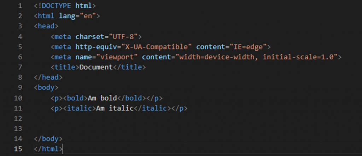Click line number 15 in the gutter

point(18,149)
